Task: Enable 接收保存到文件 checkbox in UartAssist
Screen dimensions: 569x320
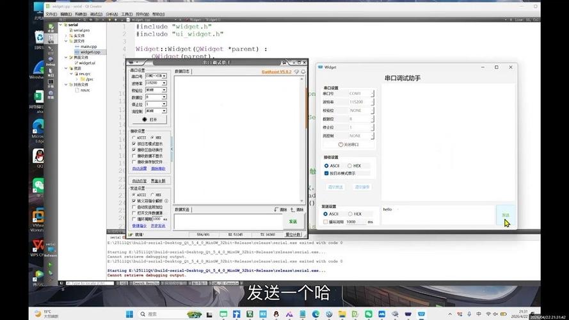Action: pos(134,162)
